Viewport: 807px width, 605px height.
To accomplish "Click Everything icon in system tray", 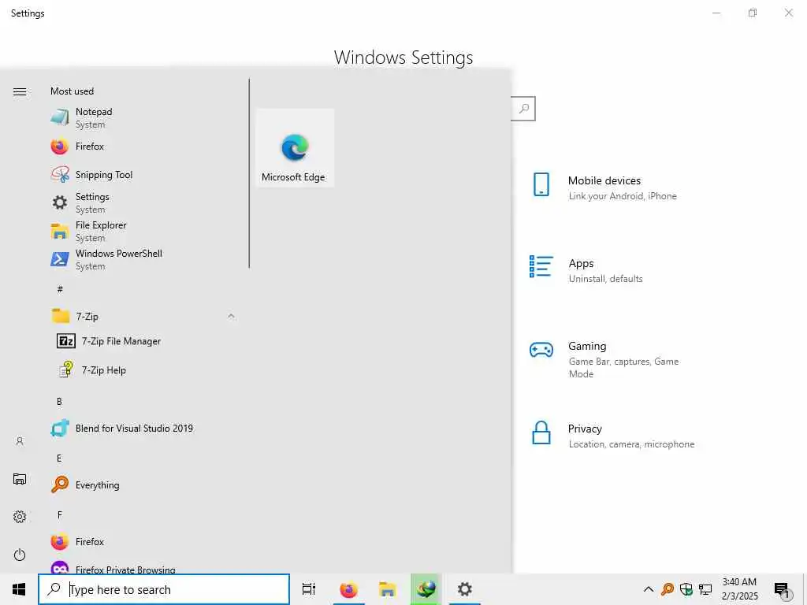I will point(668,589).
